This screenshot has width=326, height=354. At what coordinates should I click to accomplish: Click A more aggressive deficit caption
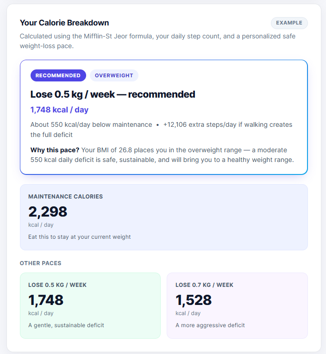coord(210,325)
